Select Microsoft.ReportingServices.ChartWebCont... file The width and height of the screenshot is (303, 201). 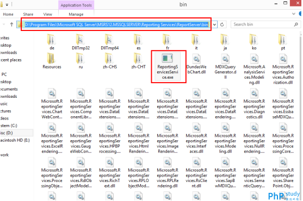52,103
